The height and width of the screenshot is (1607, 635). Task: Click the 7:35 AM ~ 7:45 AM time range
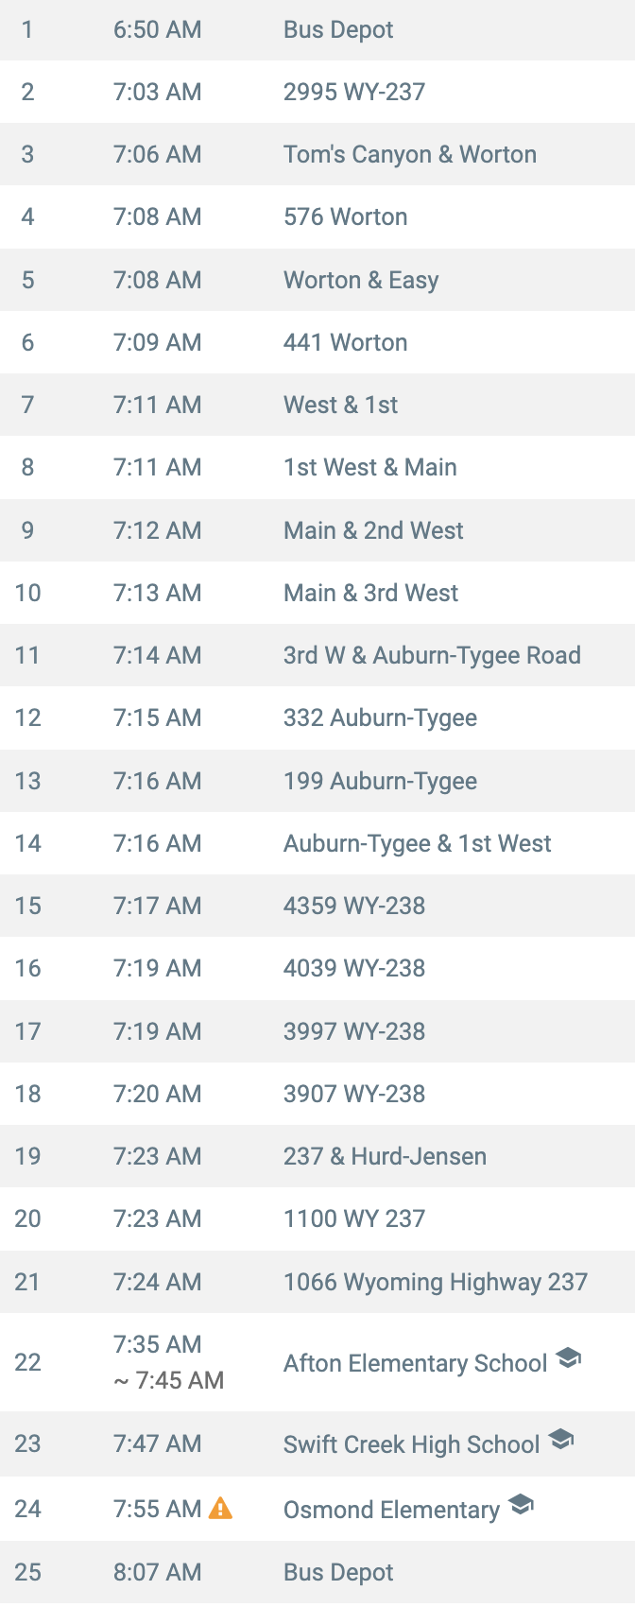(168, 1362)
